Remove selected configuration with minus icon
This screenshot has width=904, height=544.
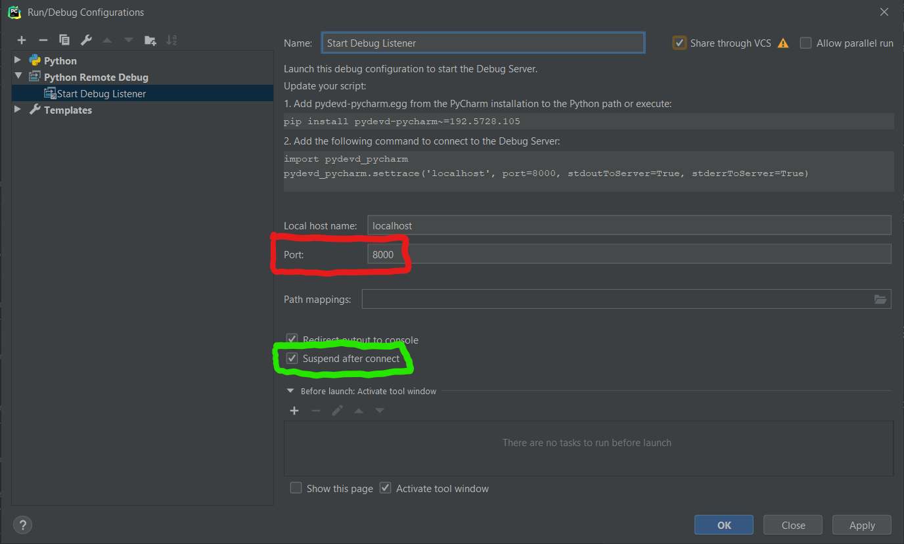pos(43,40)
